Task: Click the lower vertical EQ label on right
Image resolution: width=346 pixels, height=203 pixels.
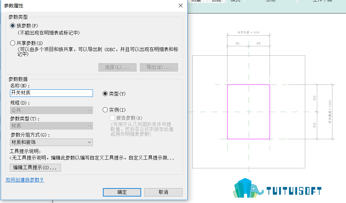Action: (315, 125)
